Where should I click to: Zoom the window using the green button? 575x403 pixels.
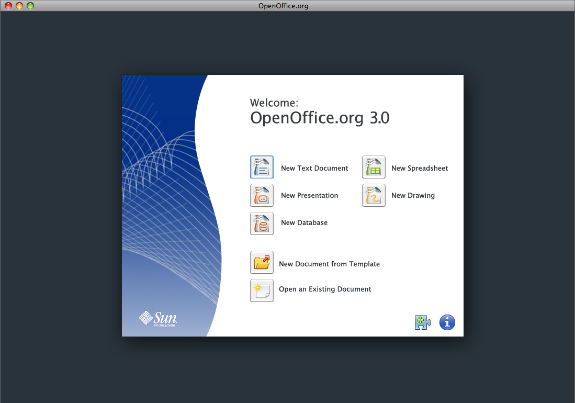coord(30,6)
